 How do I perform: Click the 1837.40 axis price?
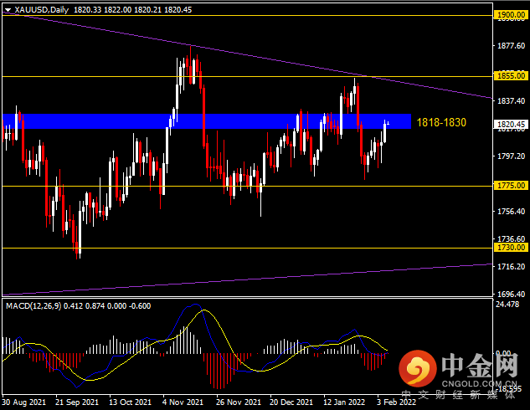click(x=511, y=100)
